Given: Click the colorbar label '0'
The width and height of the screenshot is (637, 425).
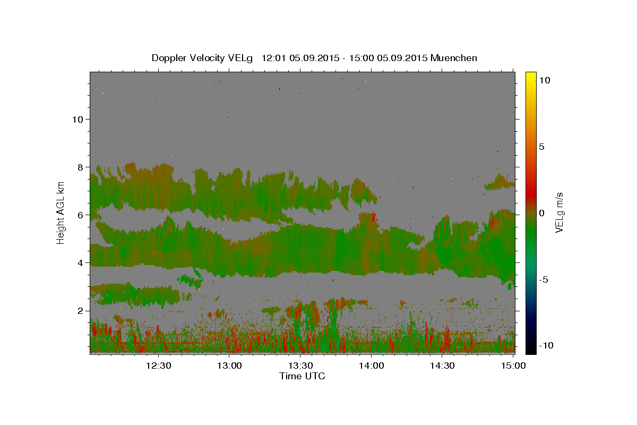Looking at the screenshot, I should click(x=541, y=213).
